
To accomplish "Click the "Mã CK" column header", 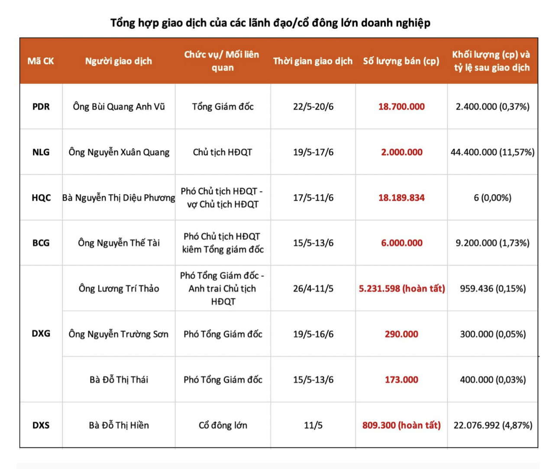I will 41,61.
